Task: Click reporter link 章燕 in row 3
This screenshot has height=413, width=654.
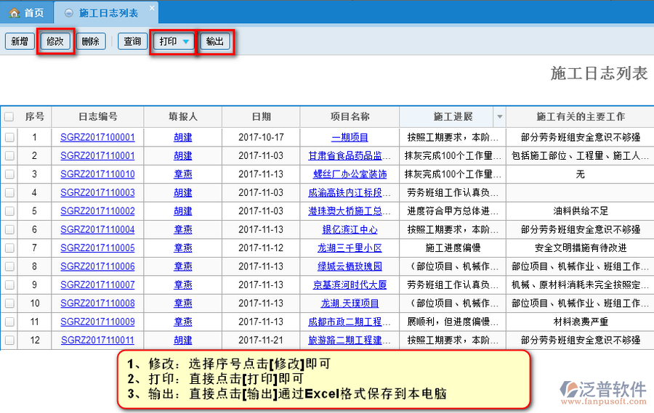Action: coord(183,174)
